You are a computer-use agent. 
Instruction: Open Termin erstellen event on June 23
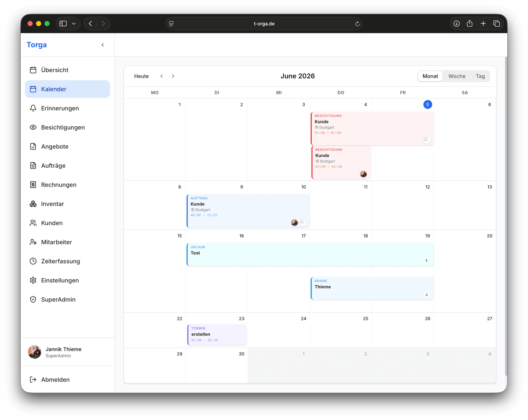click(217, 335)
